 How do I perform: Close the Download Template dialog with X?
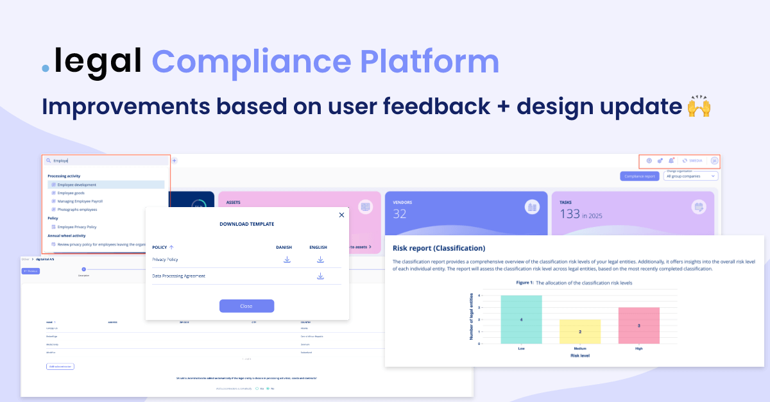[341, 215]
